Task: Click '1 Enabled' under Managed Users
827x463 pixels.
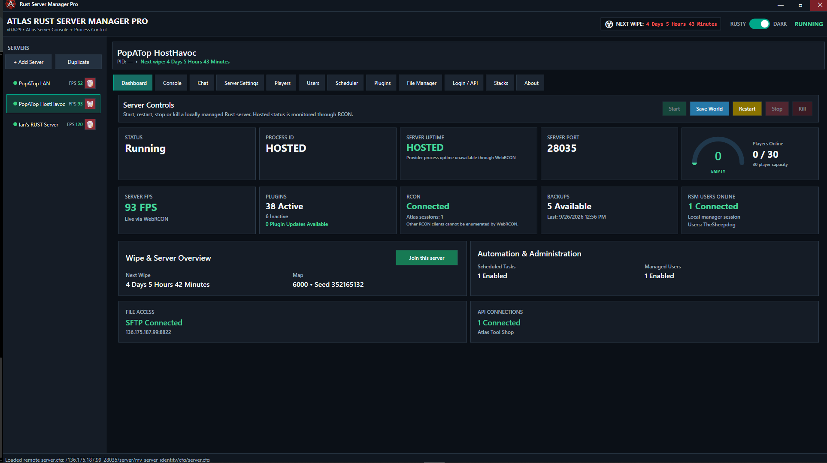Action: click(659, 276)
